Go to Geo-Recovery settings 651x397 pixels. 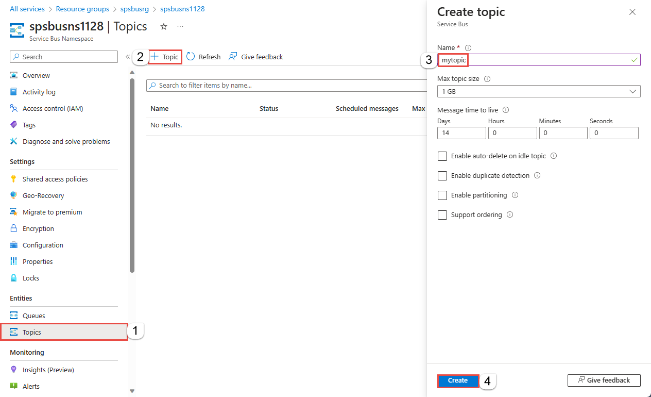(43, 195)
